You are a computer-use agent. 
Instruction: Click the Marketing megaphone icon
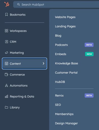click(x=6, y=53)
